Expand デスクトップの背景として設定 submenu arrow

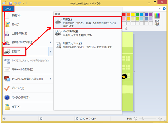point(51,79)
